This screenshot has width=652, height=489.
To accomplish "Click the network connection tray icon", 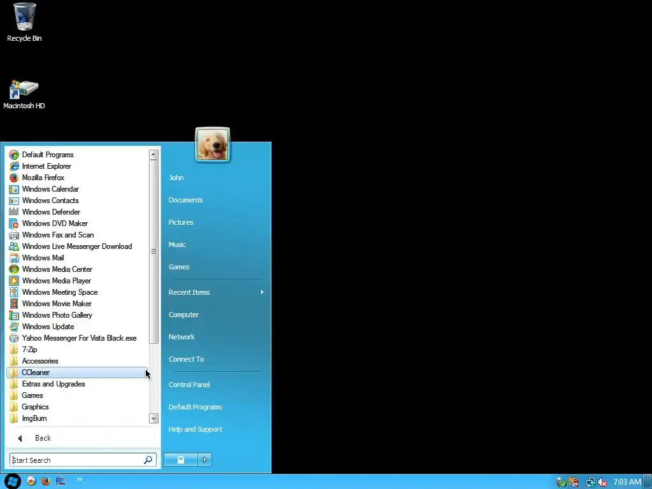I will (x=590, y=483).
